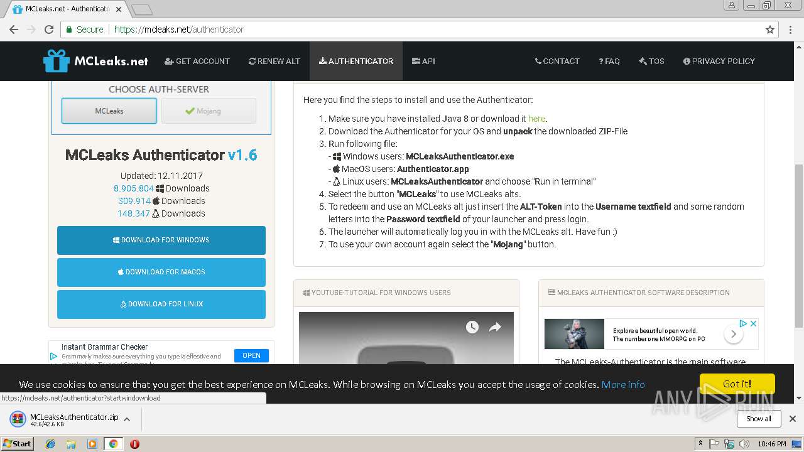Click the Watch Later clock icon on video

(472, 327)
